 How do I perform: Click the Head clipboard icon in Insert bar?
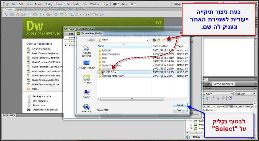[78, 14]
